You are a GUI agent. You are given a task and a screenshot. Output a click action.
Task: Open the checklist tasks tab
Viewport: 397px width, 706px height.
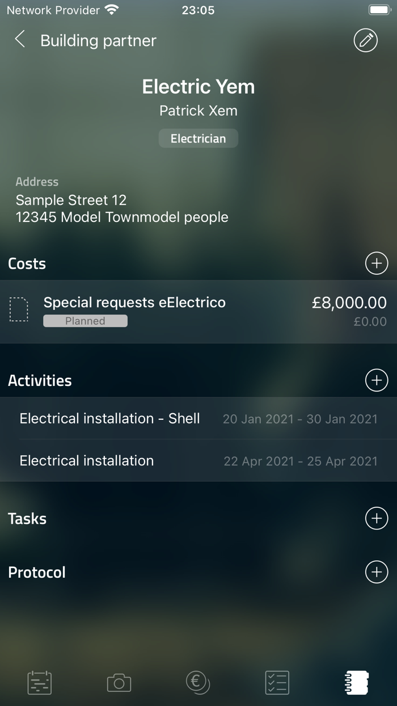point(277,683)
